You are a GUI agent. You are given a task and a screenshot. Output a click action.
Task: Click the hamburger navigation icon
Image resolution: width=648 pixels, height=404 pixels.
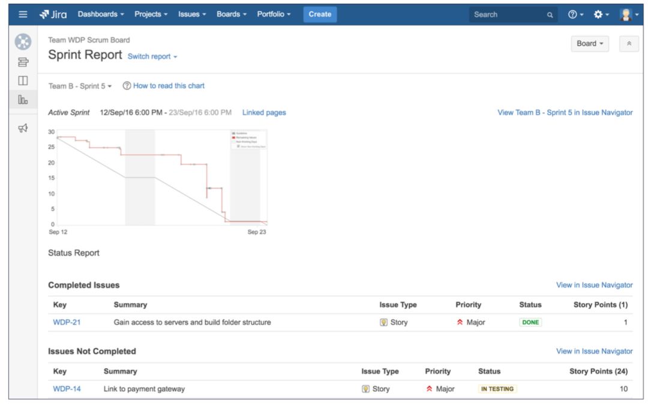pyautogui.click(x=22, y=13)
